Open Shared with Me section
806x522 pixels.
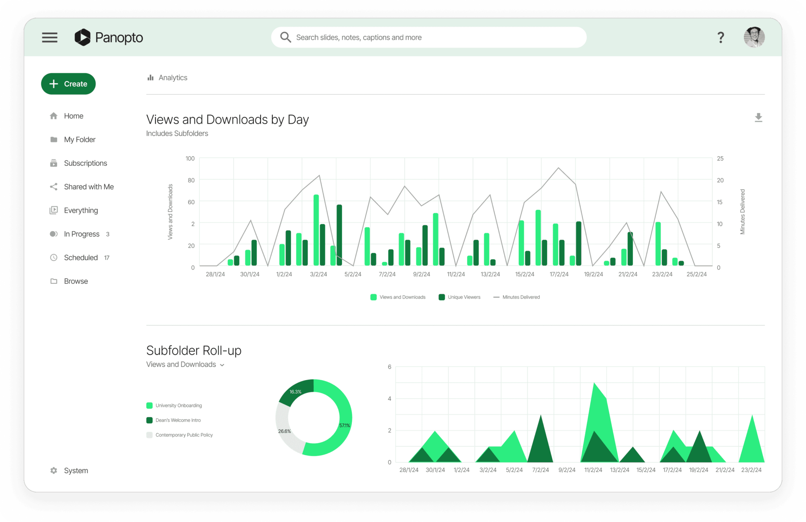point(89,187)
